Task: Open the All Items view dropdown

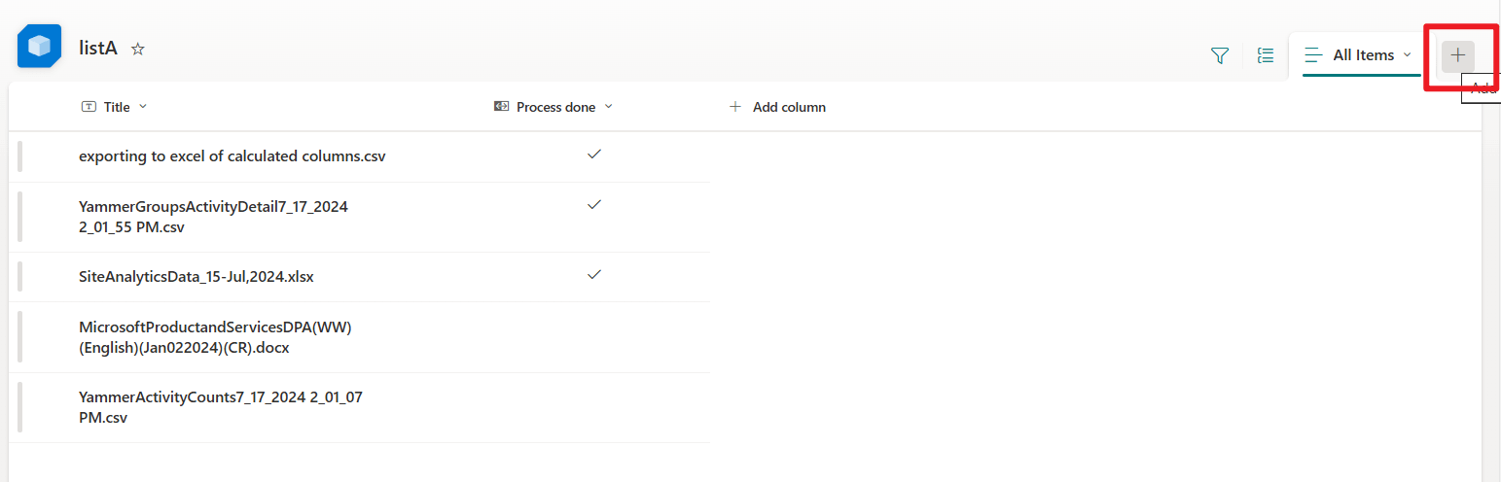Action: click(x=1407, y=55)
